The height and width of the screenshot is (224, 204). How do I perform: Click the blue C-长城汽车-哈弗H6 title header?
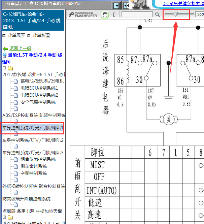point(33,21)
